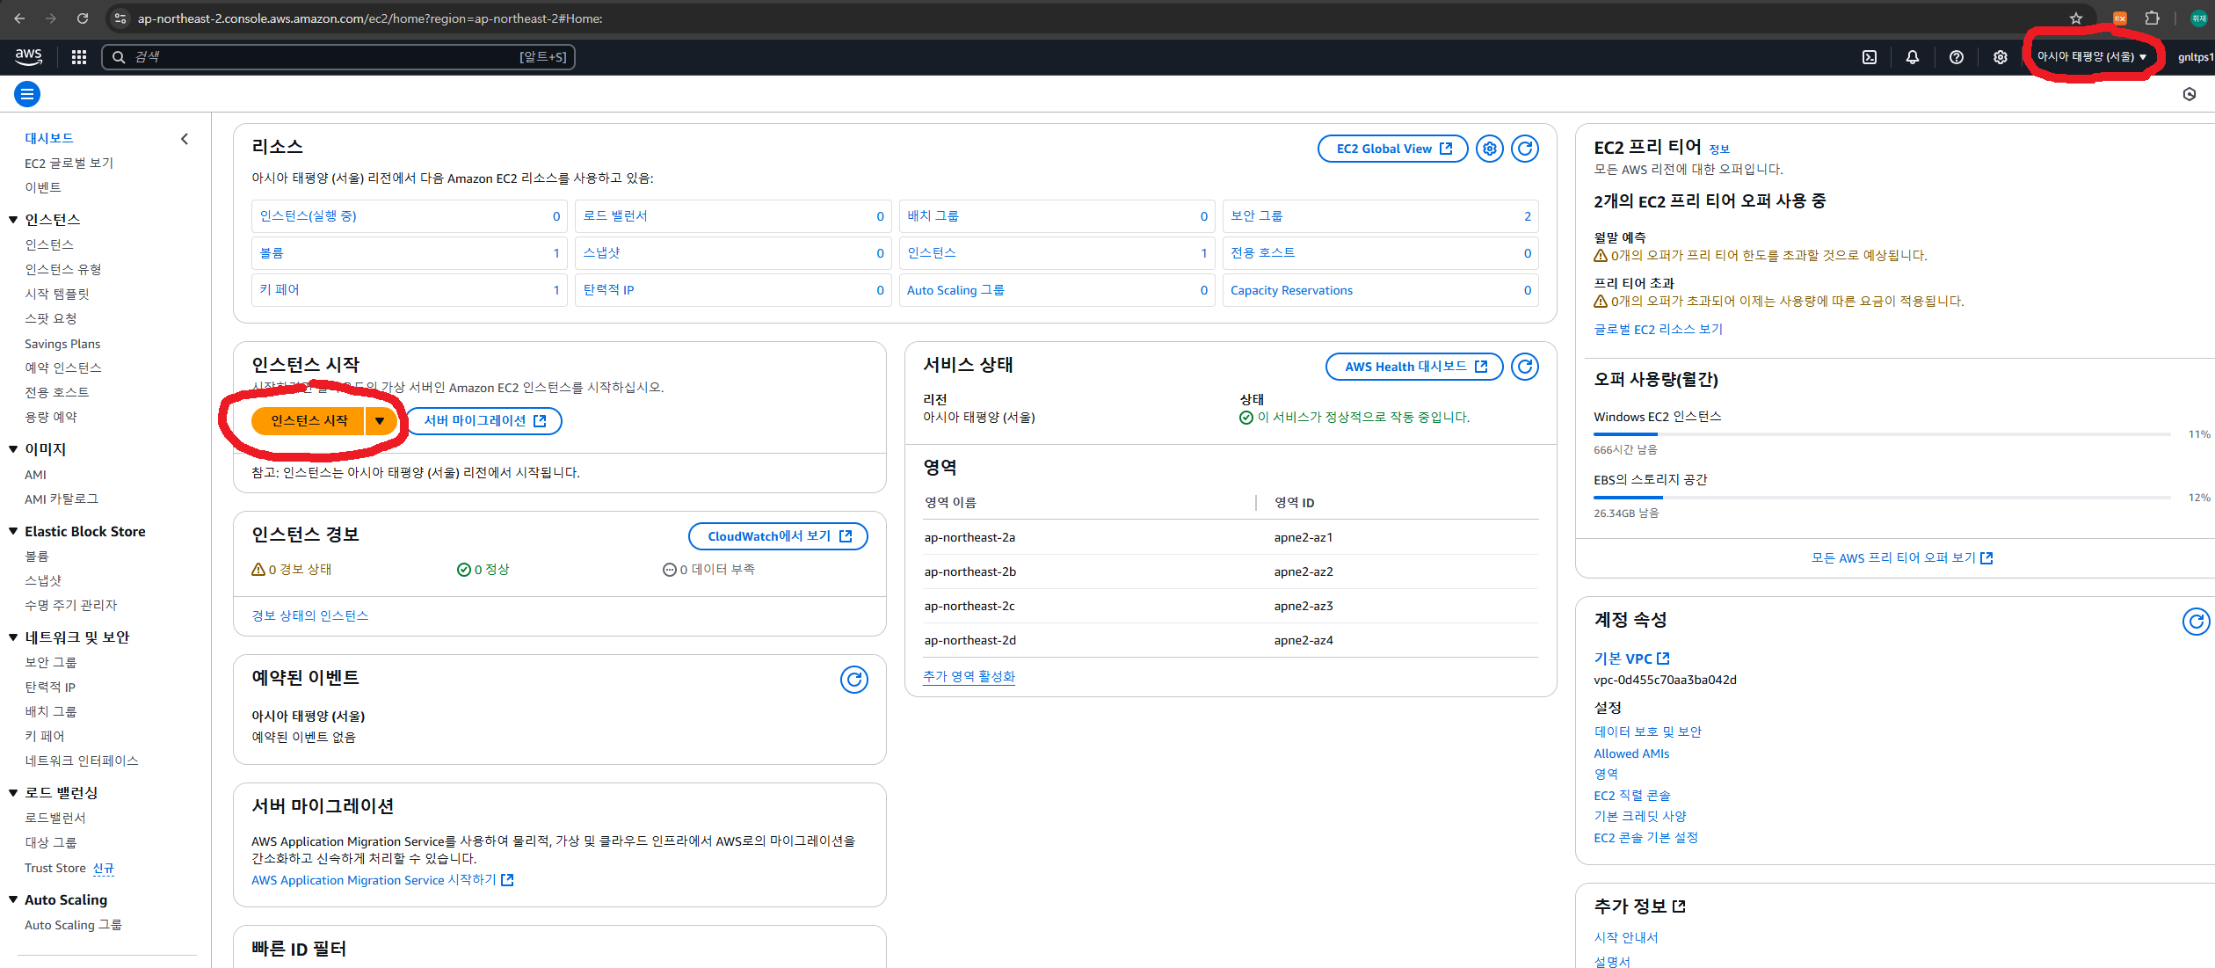Bookmark this page with the star icon
The image size is (2215, 968).
pos(2076,18)
